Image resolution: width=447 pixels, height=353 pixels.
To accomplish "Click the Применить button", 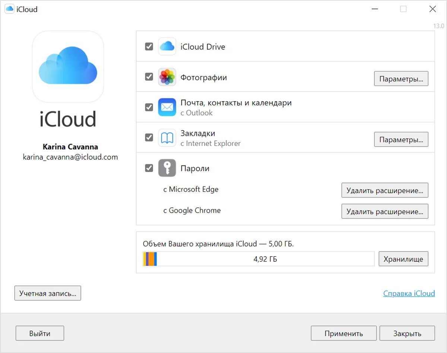I will [x=344, y=333].
